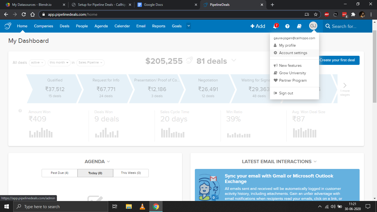Select New features from user menu
The width and height of the screenshot is (377, 212).
[x=294, y=65]
